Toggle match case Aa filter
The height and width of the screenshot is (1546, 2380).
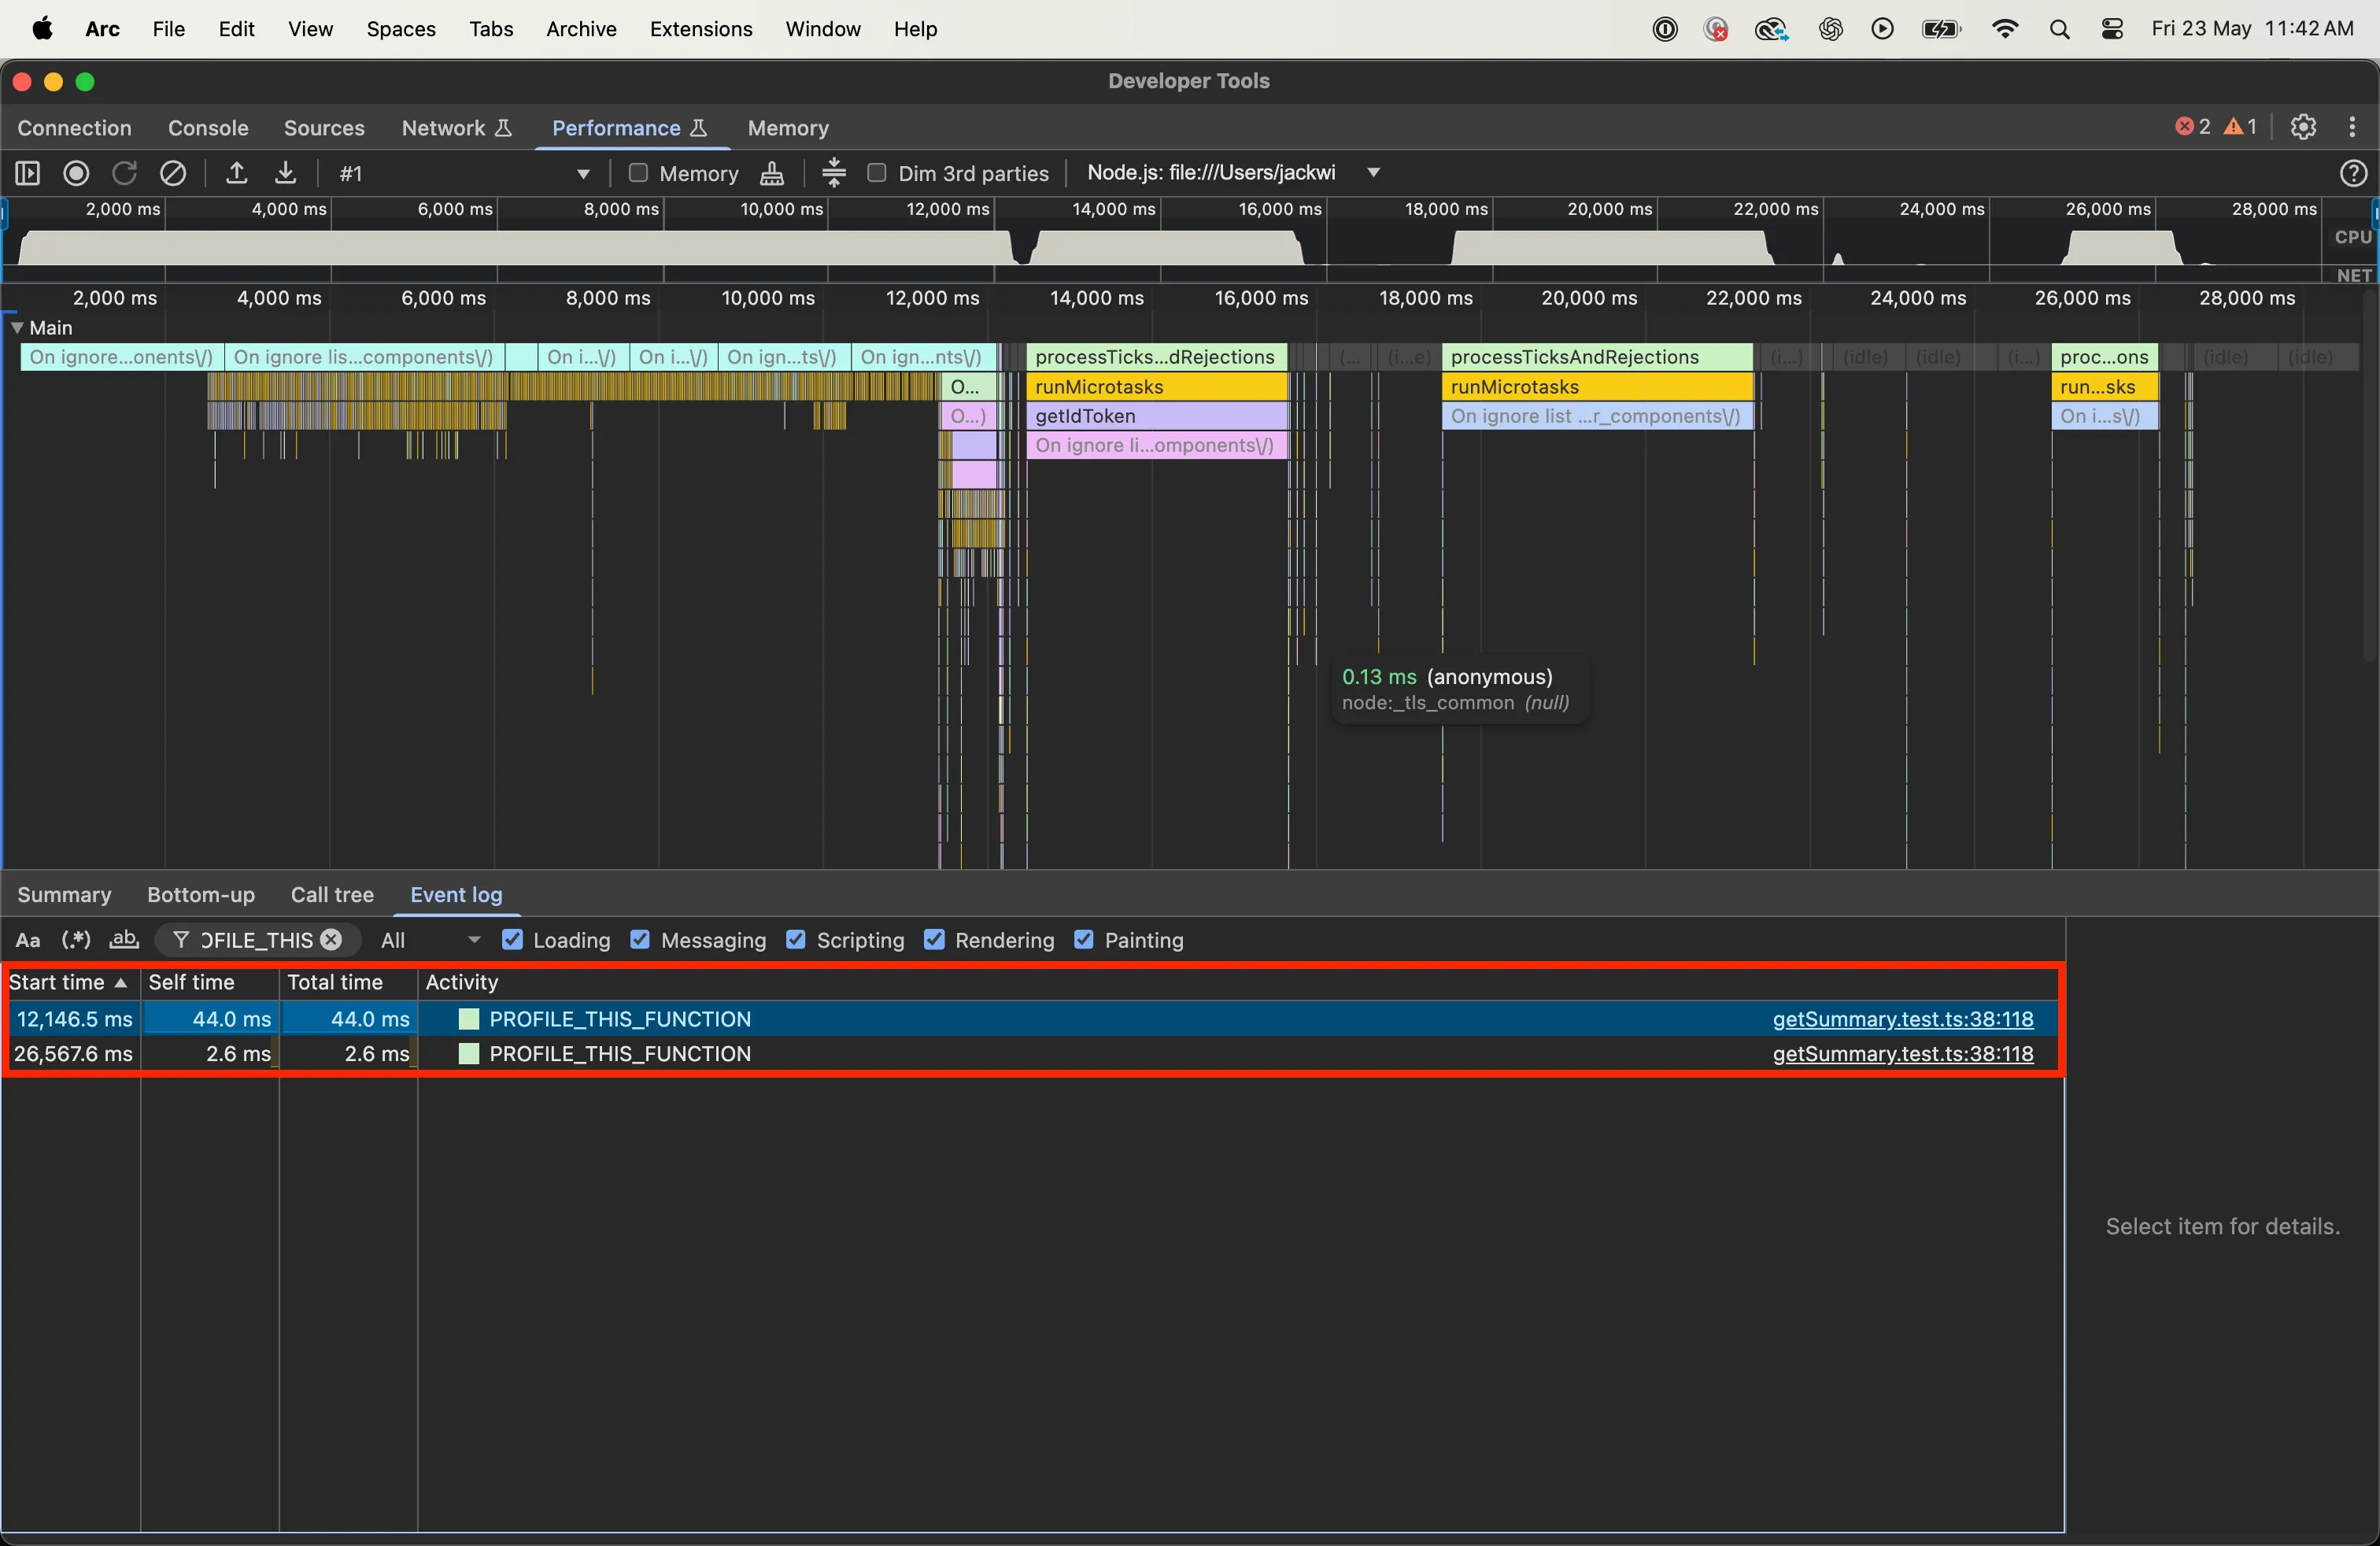click(28, 940)
